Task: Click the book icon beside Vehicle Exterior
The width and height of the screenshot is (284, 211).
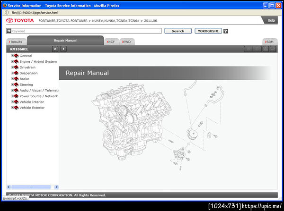Action: (x=16, y=108)
